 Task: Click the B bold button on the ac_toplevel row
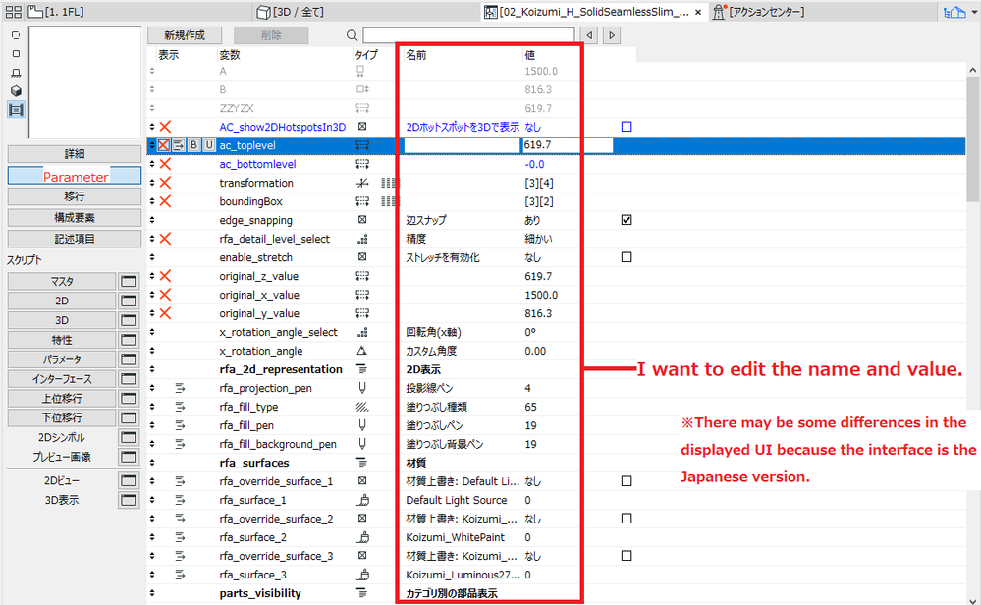[x=193, y=145]
